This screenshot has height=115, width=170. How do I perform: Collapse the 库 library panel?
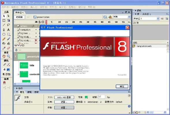(x=136, y=14)
